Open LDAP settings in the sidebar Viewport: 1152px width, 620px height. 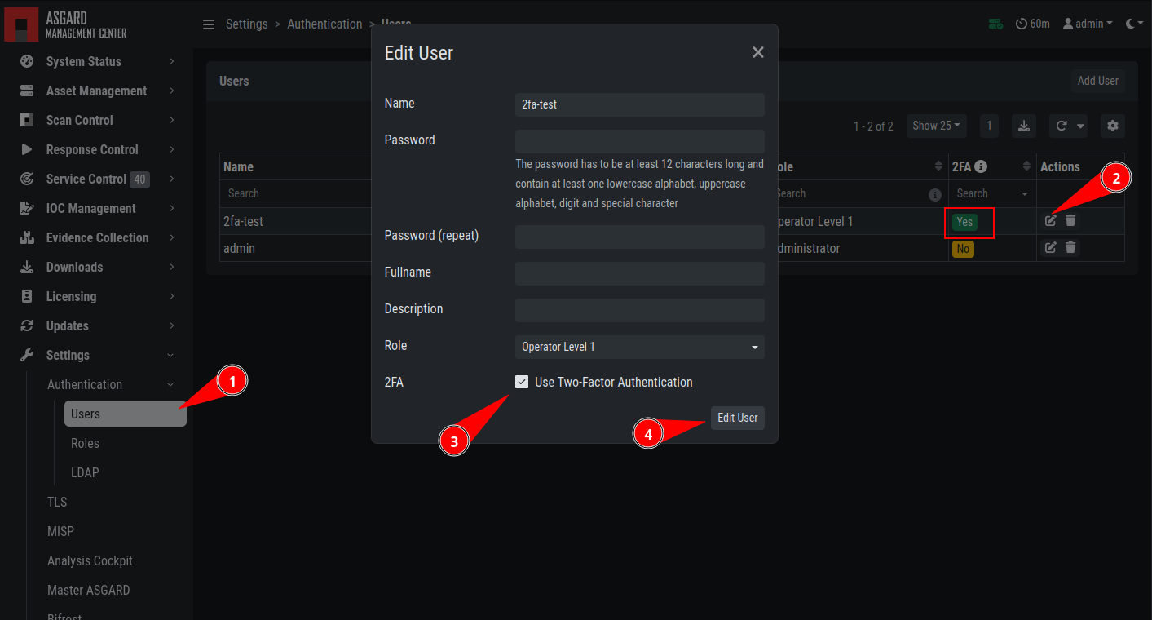[x=85, y=472]
